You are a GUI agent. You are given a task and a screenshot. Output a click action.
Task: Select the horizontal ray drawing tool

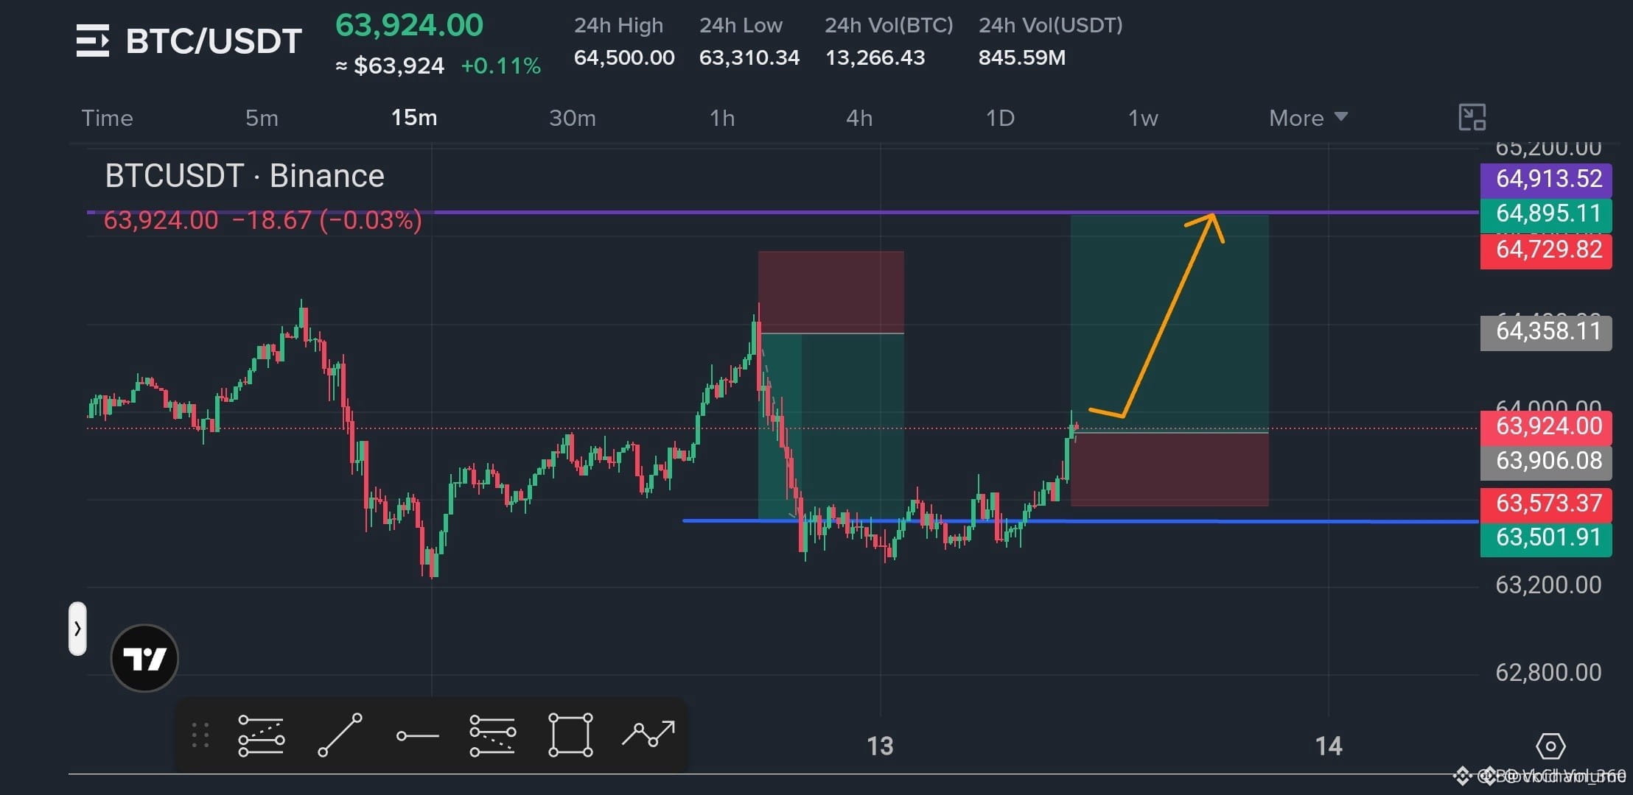click(417, 735)
